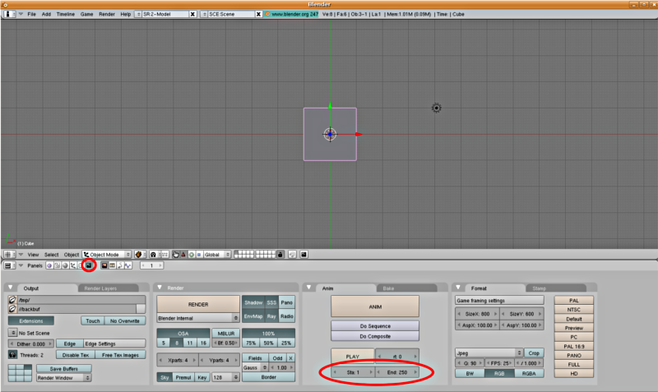Click the PLAY button
Image resolution: width=658 pixels, height=392 pixels.
[353, 357]
